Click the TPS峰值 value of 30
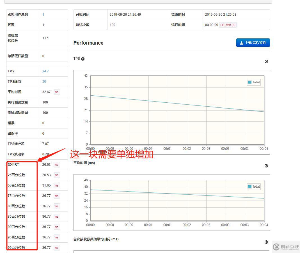The image size is (300, 253). pos(45,81)
